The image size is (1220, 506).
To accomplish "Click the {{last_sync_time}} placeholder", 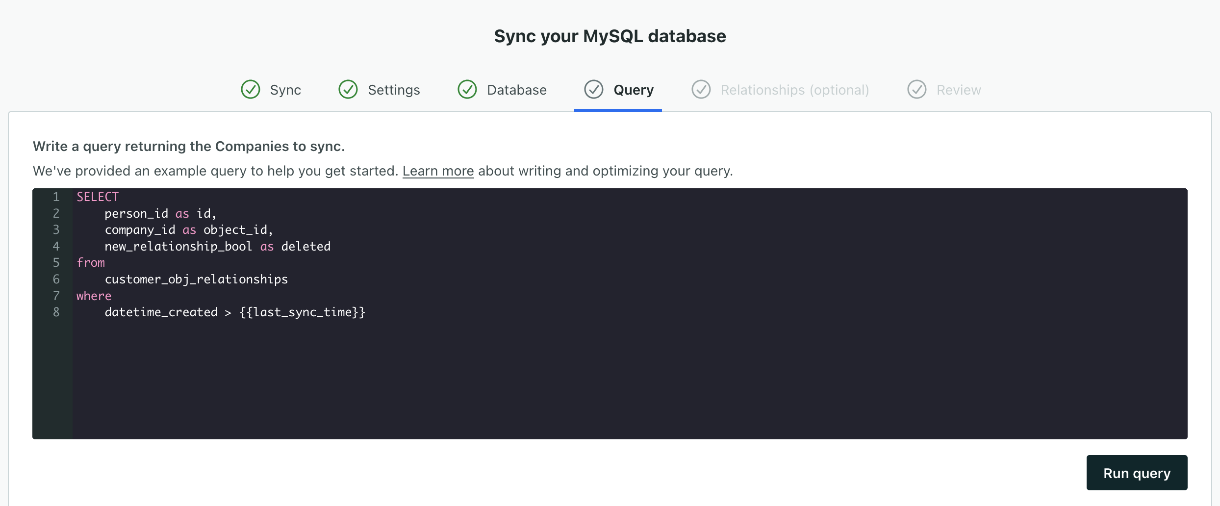I will [x=302, y=312].
